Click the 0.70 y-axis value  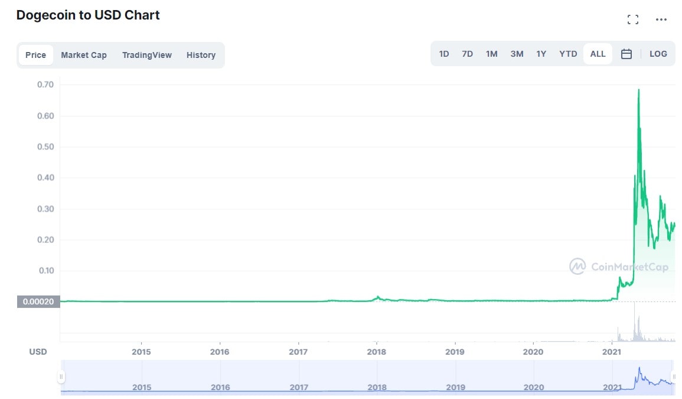tap(45, 85)
